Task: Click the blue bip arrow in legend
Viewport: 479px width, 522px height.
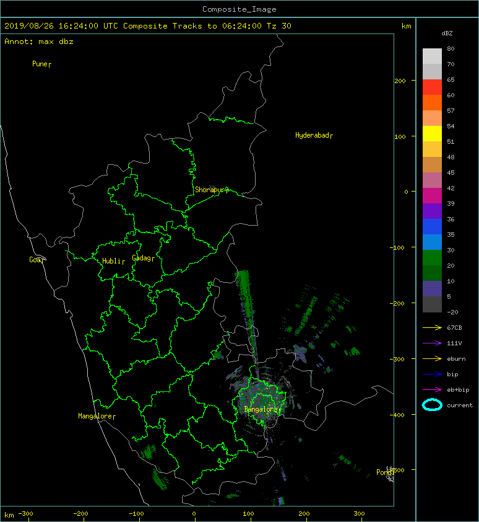Action: [432, 374]
